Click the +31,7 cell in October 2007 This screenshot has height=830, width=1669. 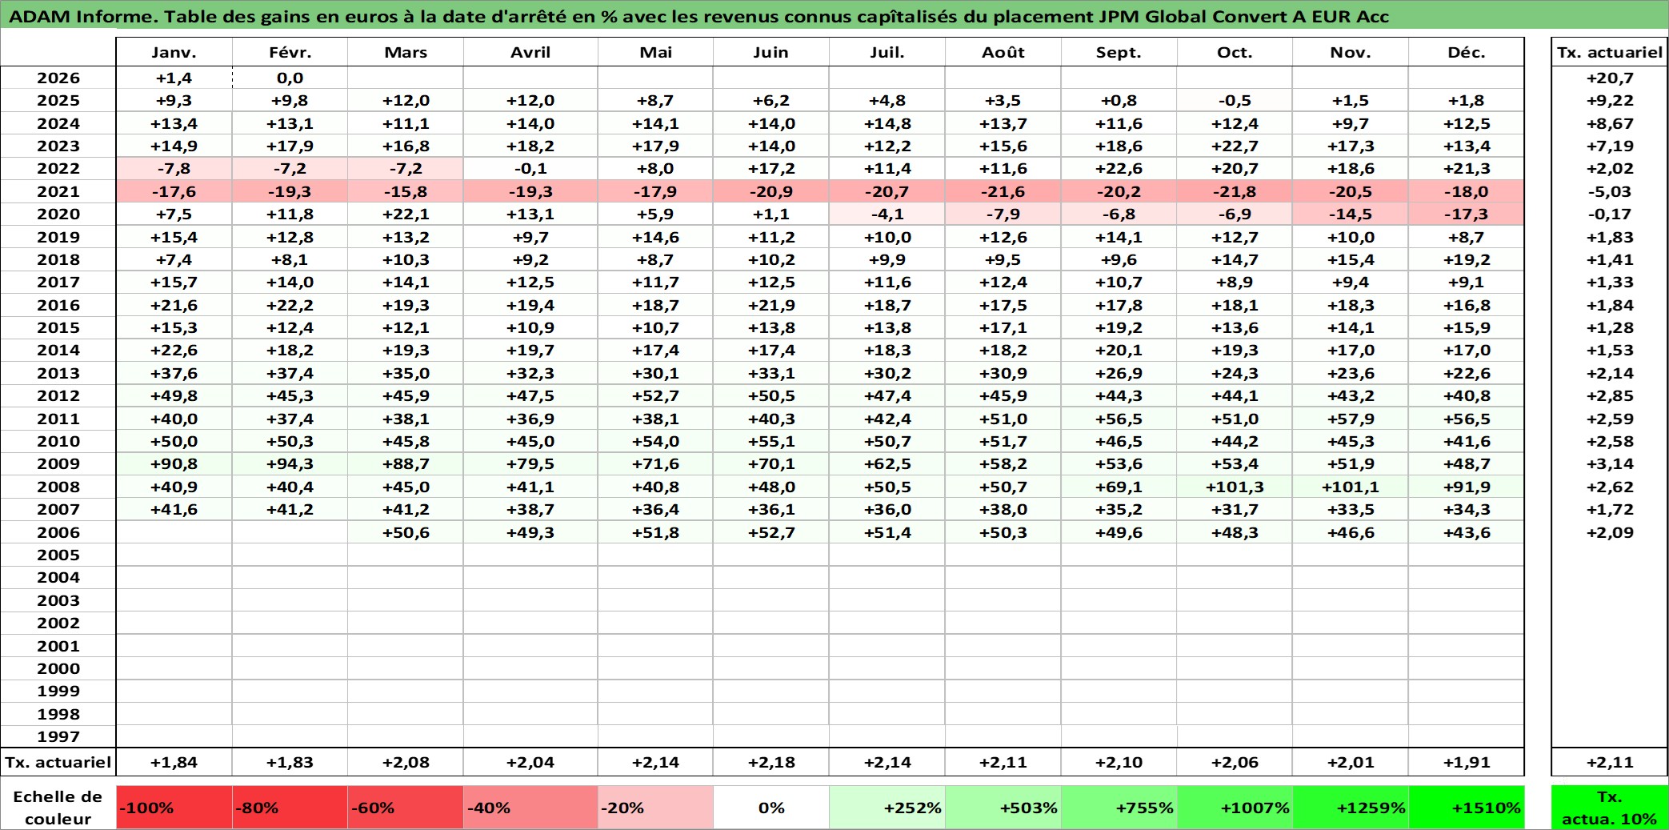(x=1235, y=509)
